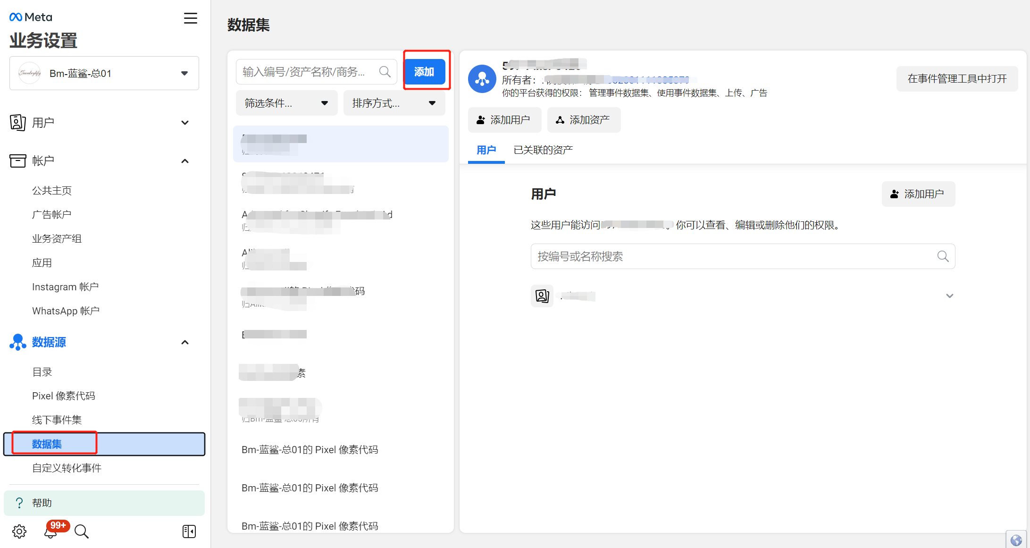Collapse the 帐户 section chevron
The height and width of the screenshot is (548, 1030).
coord(185,161)
